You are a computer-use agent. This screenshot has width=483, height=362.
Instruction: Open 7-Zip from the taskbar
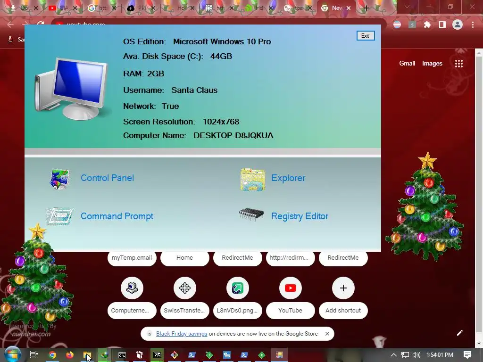tap(157, 355)
